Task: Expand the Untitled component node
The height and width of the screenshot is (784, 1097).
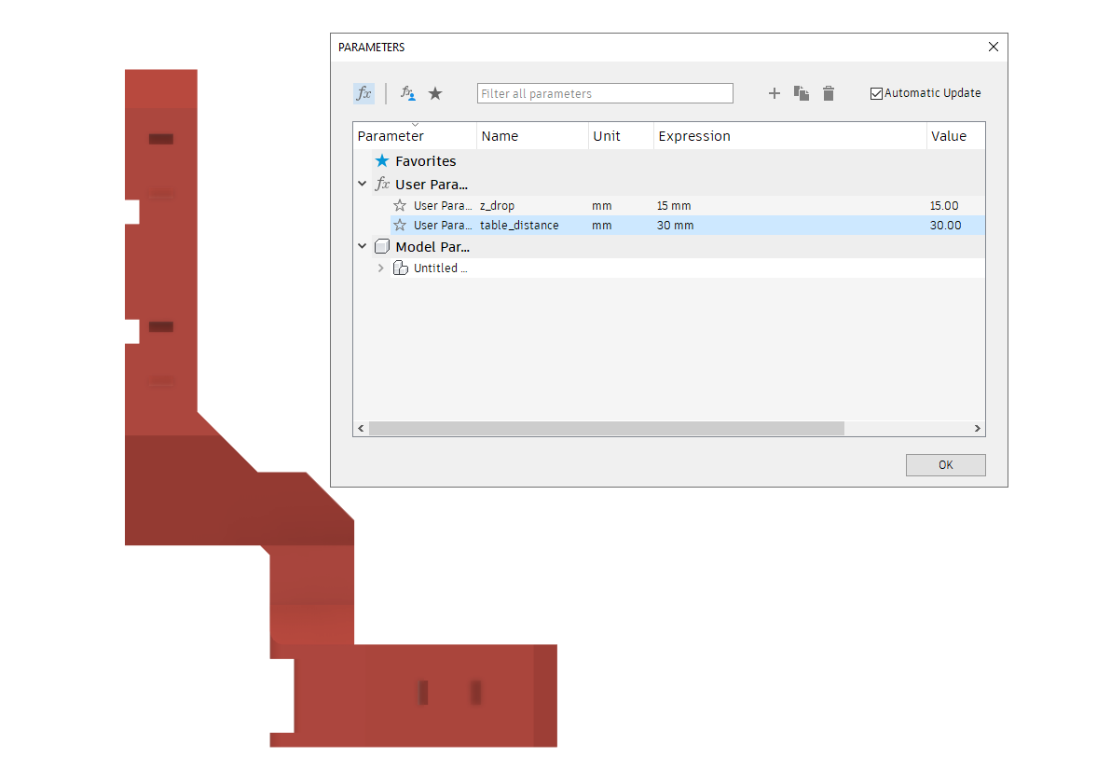Action: click(380, 268)
